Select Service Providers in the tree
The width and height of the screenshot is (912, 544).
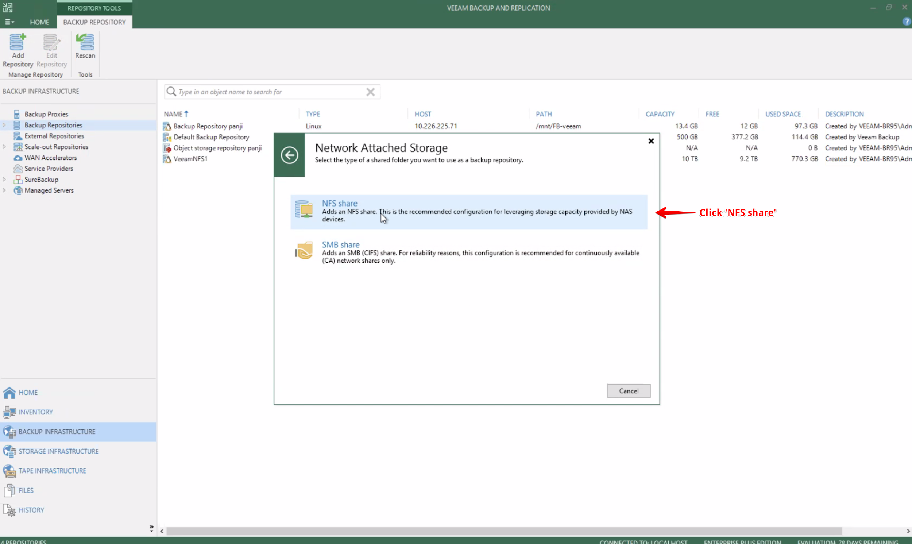tap(49, 169)
